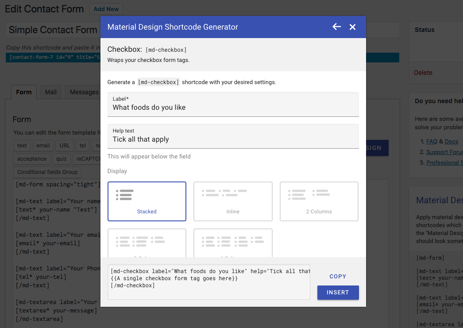Edit the Help text field
This screenshot has width=463, height=328.
(x=233, y=139)
